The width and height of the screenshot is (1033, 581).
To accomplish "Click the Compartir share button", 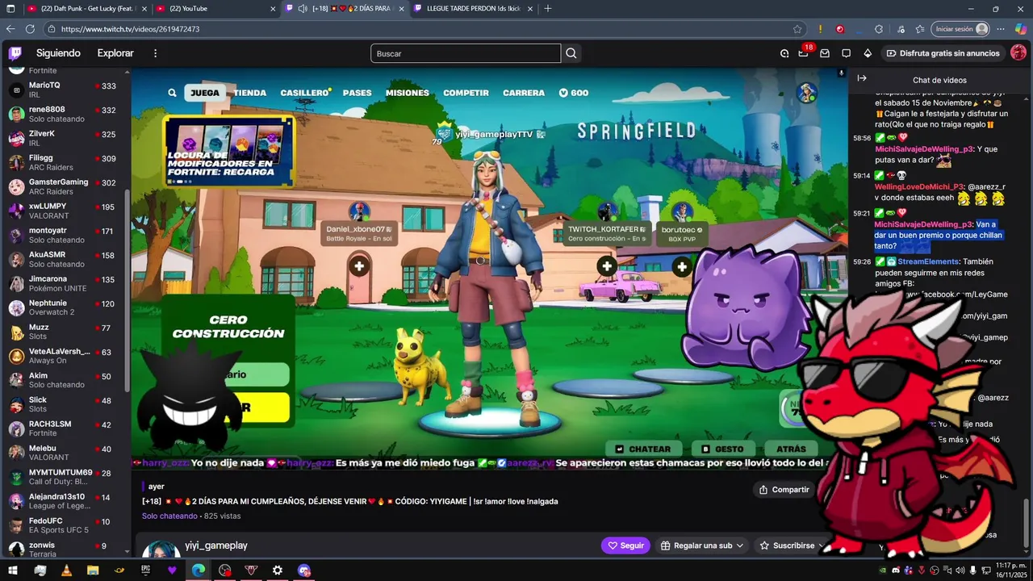I will [784, 490].
